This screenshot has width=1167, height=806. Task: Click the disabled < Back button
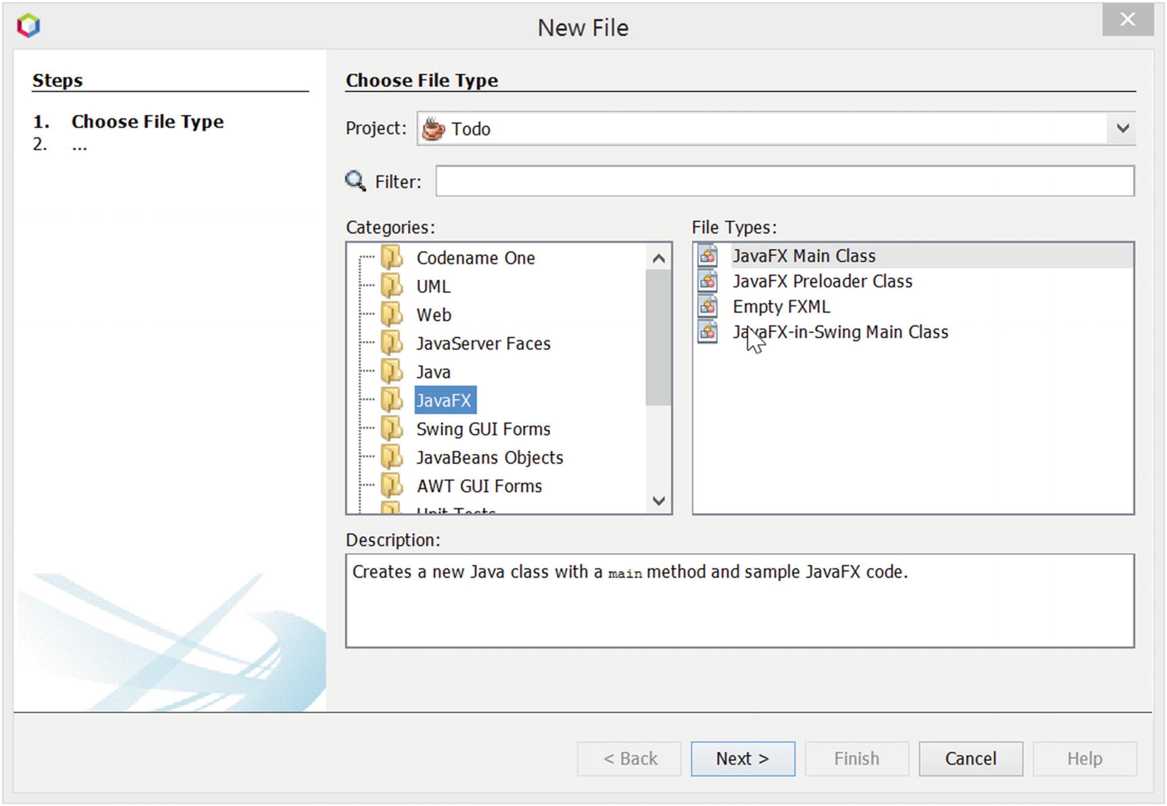click(x=629, y=759)
